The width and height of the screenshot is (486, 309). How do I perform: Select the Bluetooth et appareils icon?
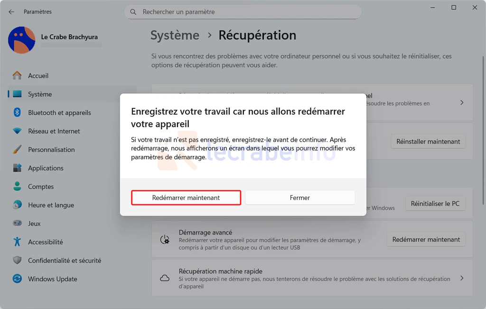pos(18,113)
